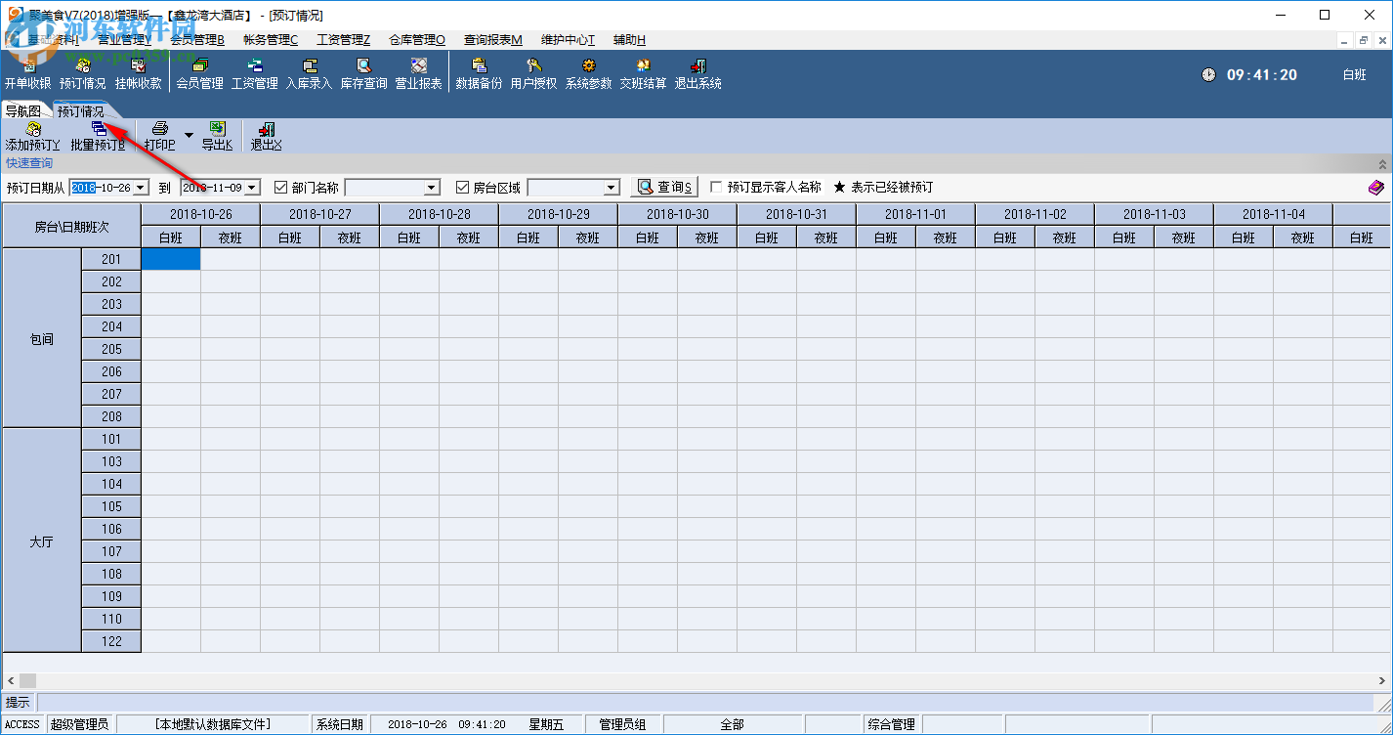The image size is (1393, 735).
Task: Select room 203 row header
Action: [x=111, y=304]
